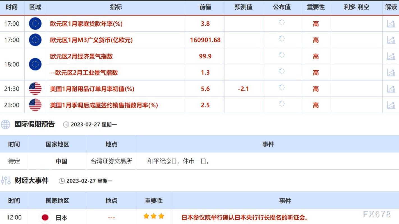Click the EU flag in the 17:00 家庭贷款年率 row
The image size is (399, 224).
pos(35,24)
